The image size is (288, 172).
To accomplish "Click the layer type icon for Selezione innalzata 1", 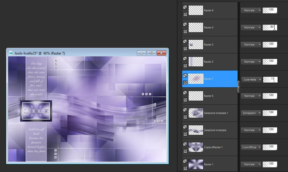I will (x=185, y=109).
